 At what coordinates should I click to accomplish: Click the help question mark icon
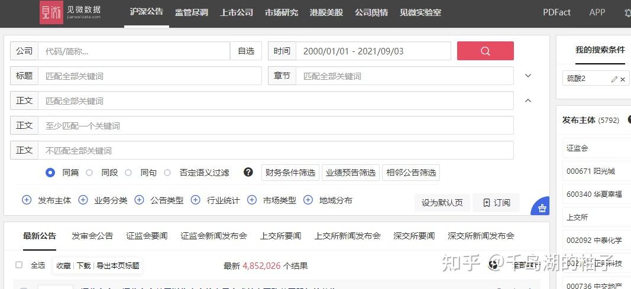(248, 172)
